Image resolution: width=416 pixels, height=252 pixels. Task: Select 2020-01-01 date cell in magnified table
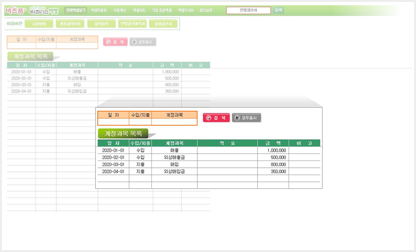pyautogui.click(x=113, y=150)
